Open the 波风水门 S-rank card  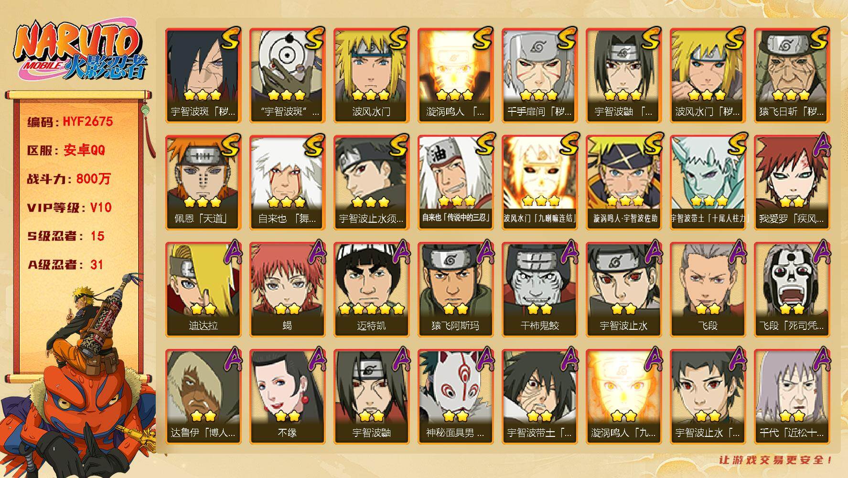click(x=372, y=75)
